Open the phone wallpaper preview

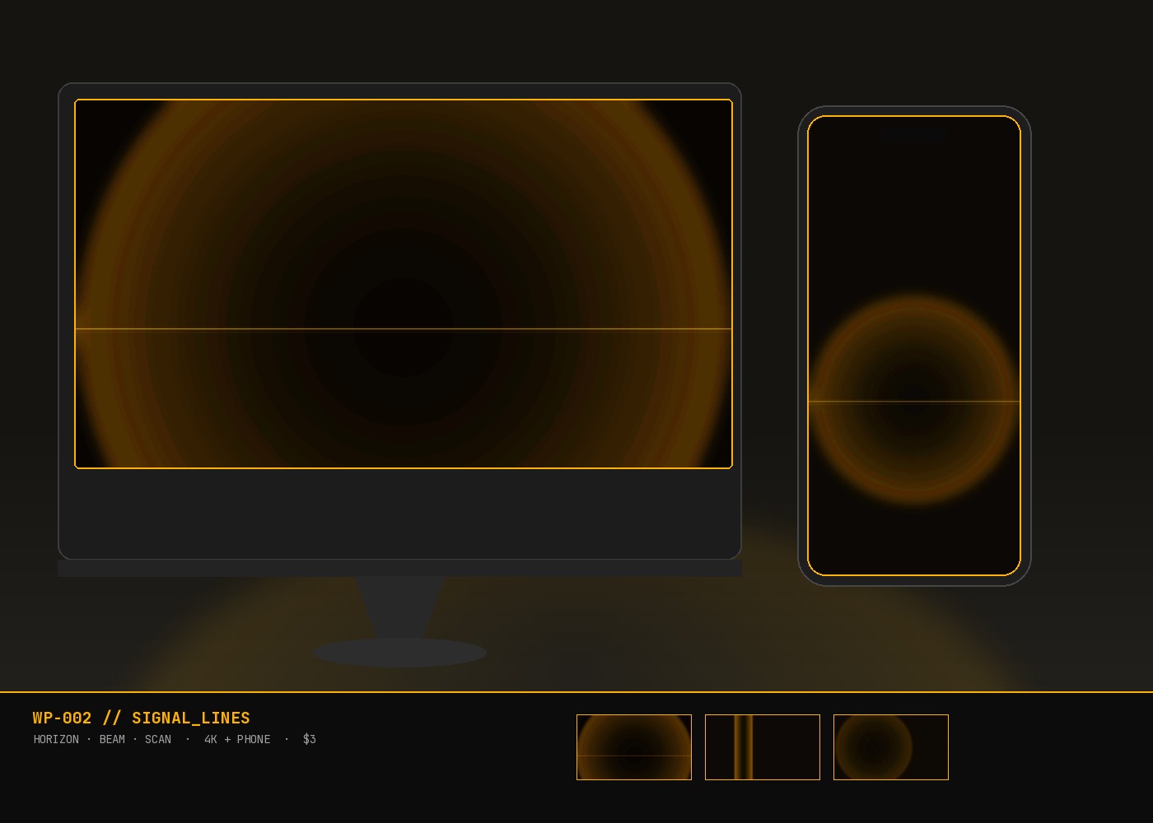(914, 346)
